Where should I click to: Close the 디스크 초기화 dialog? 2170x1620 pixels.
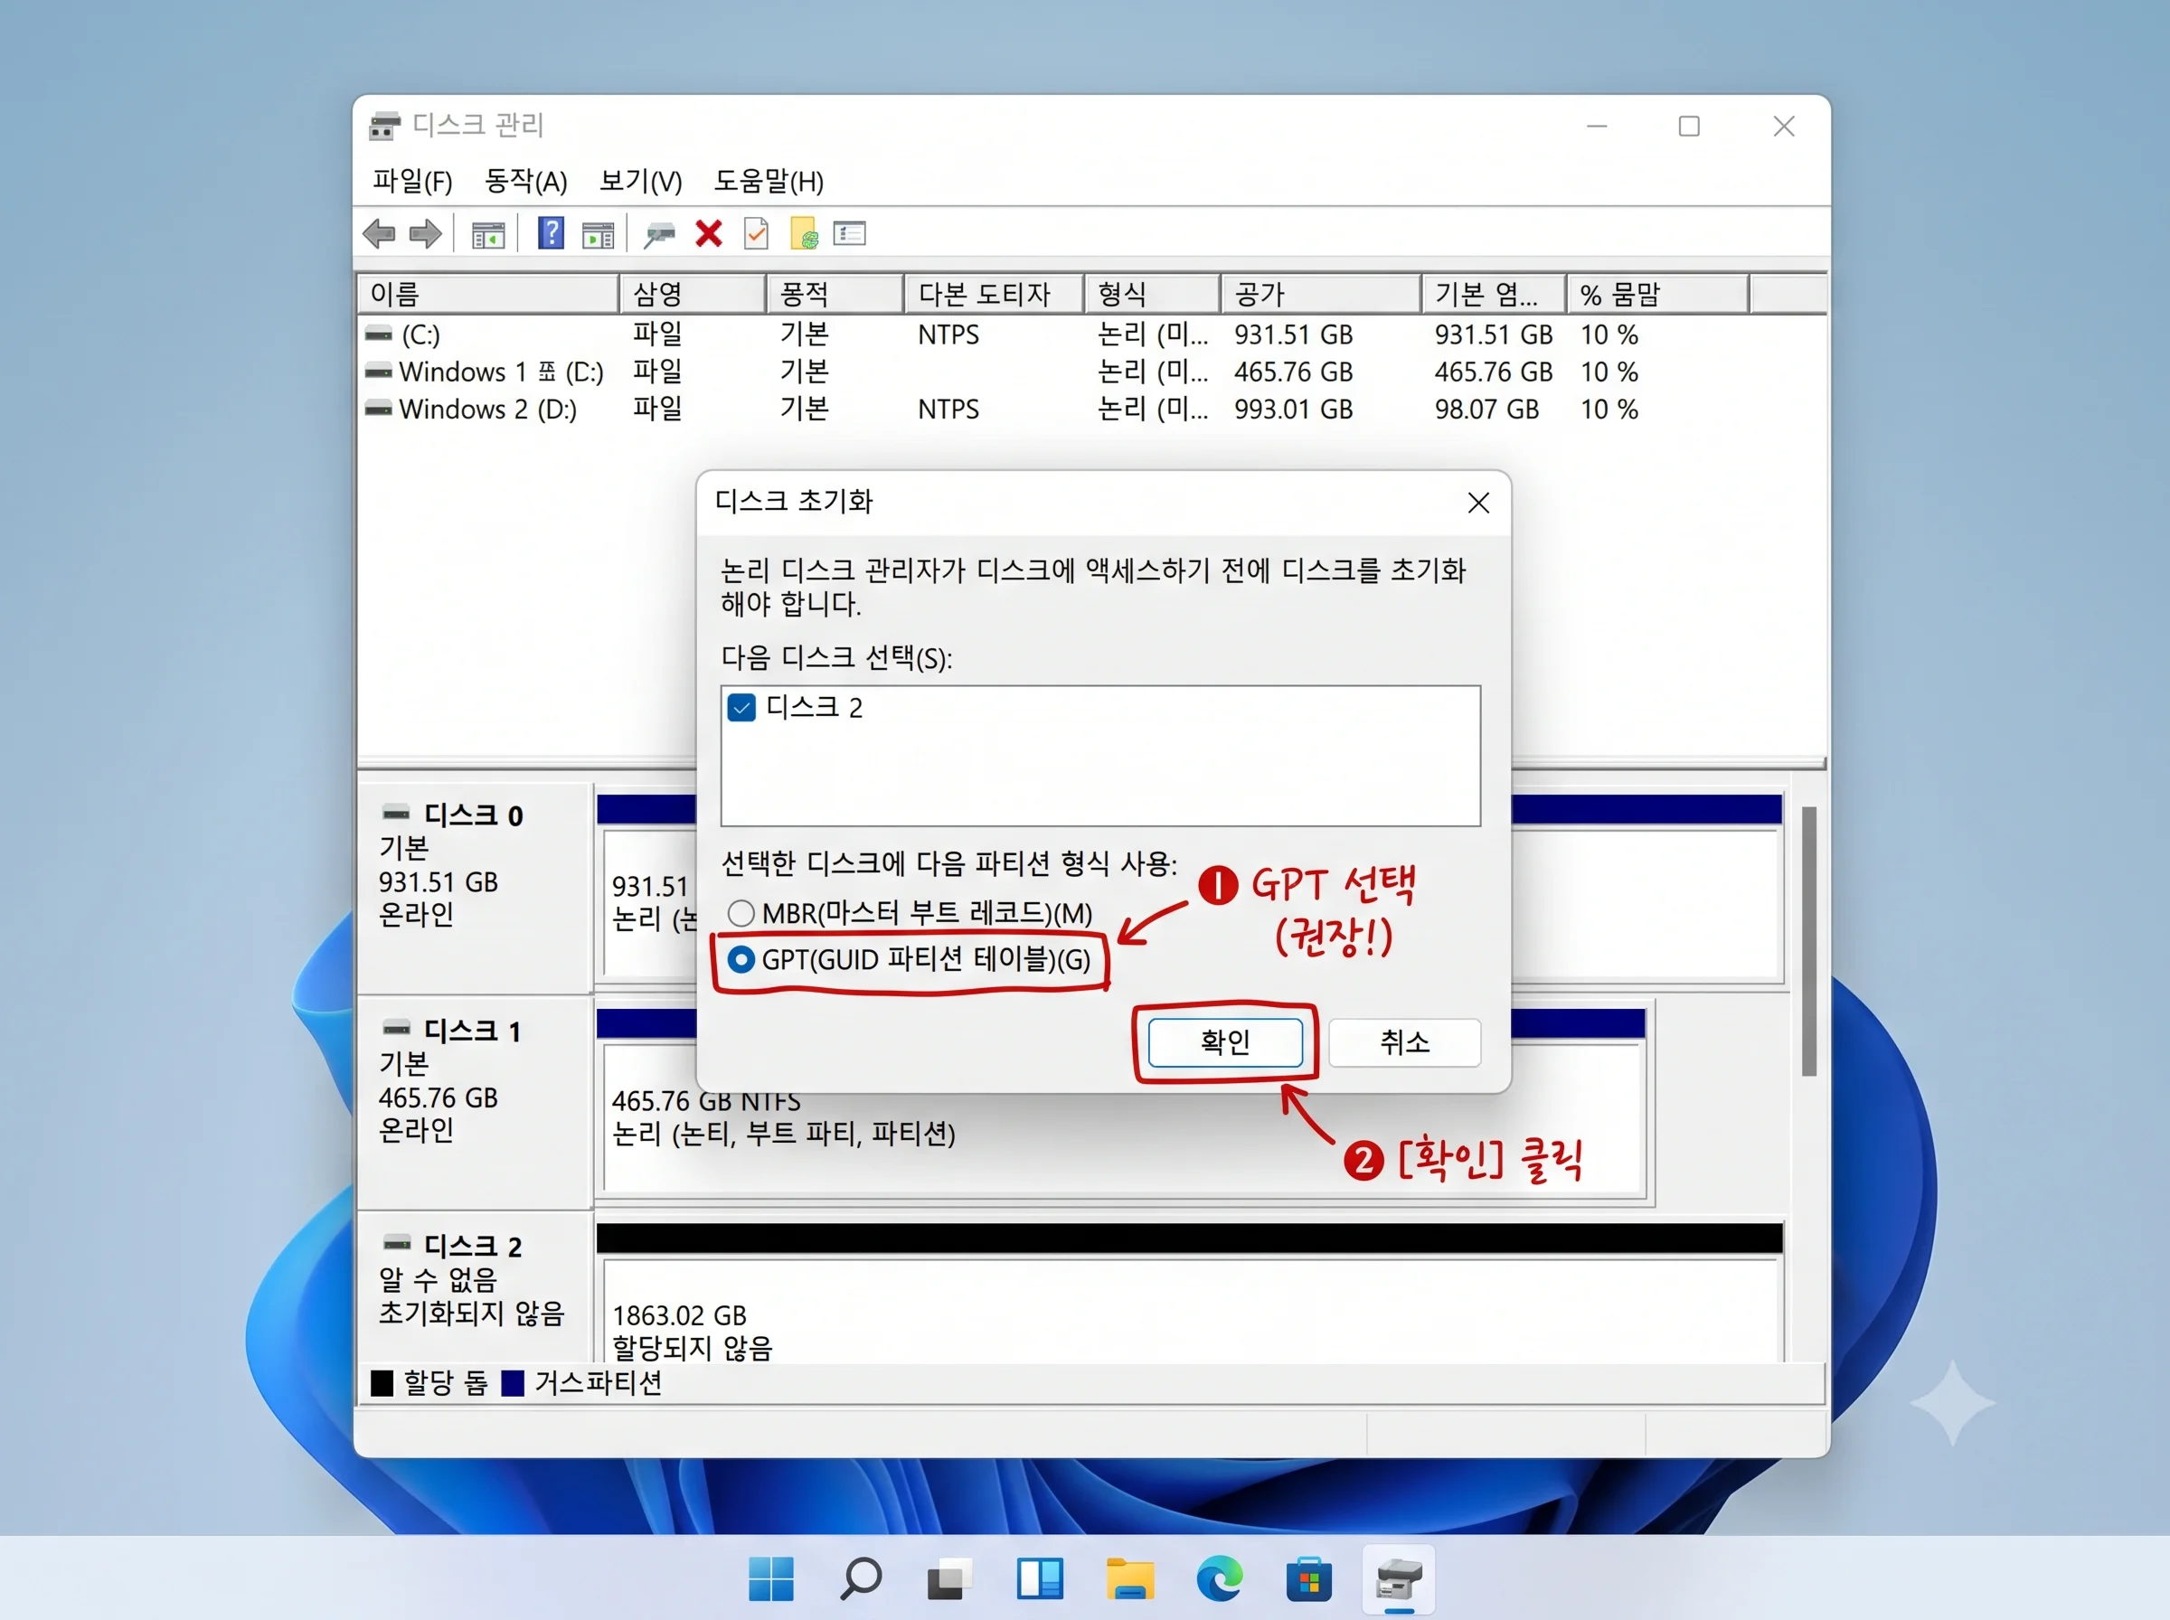tap(1477, 503)
